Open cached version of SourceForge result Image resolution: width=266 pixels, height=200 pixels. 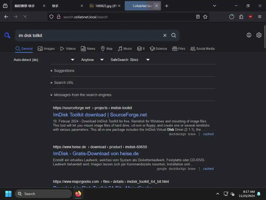click(208, 134)
